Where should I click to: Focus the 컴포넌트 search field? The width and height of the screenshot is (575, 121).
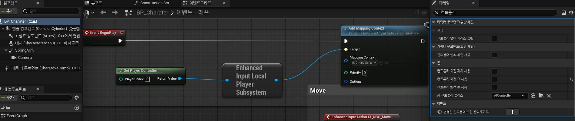click(x=50, y=11)
